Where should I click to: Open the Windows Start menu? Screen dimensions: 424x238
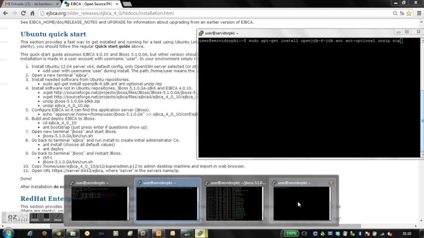[8, 233]
